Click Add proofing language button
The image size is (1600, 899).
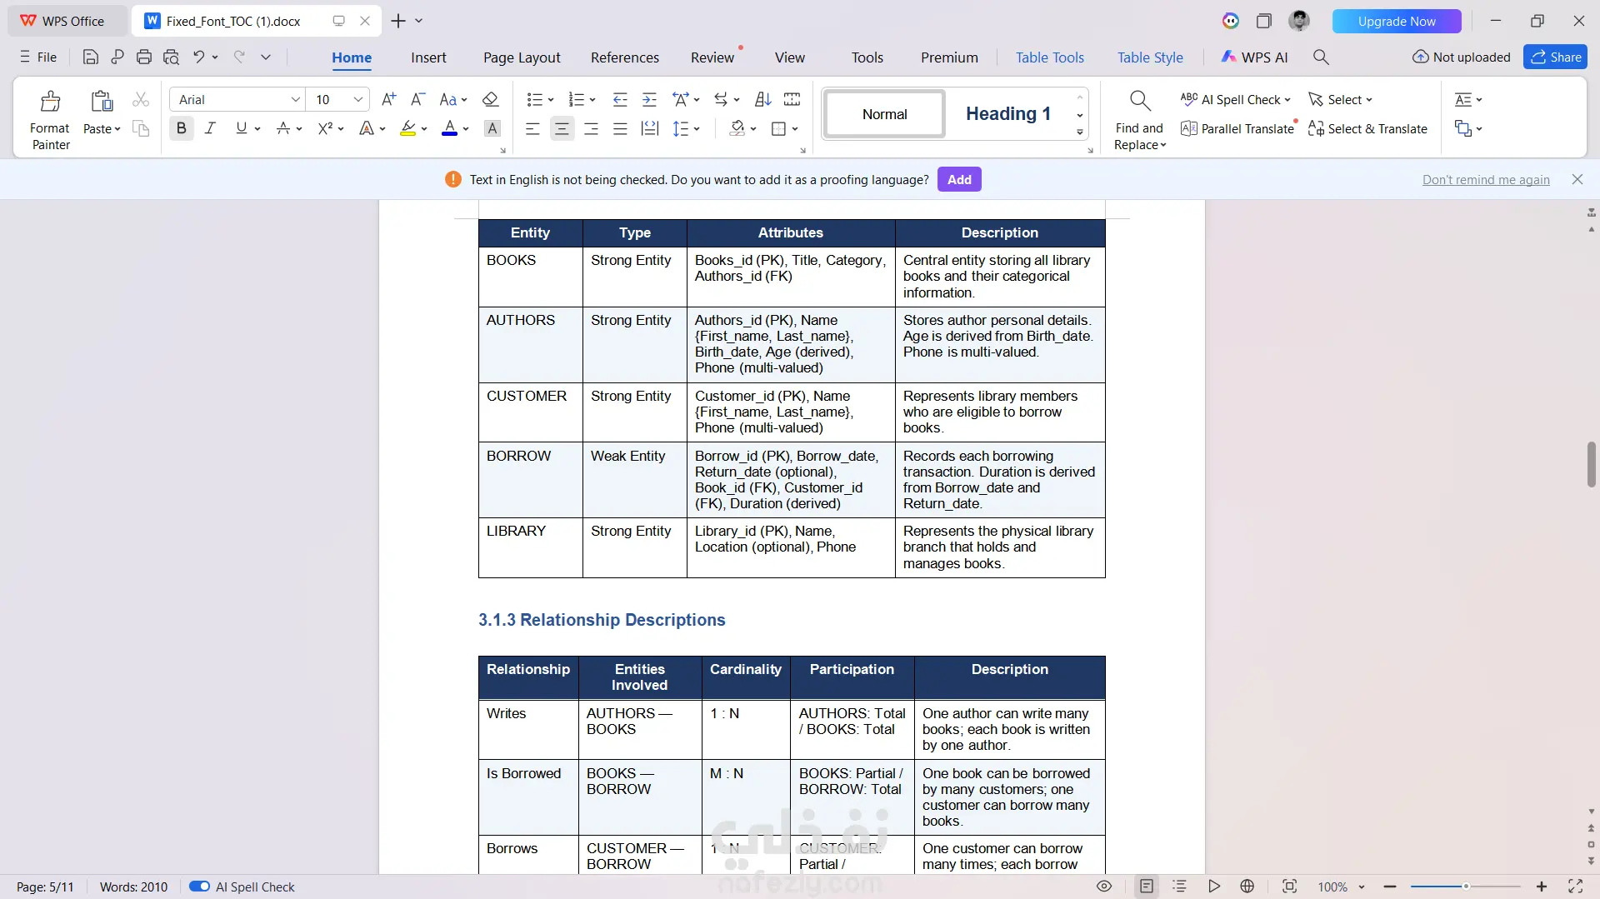pos(959,179)
